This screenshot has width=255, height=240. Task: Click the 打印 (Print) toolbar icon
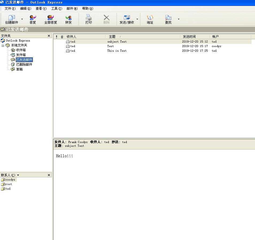[89, 19]
